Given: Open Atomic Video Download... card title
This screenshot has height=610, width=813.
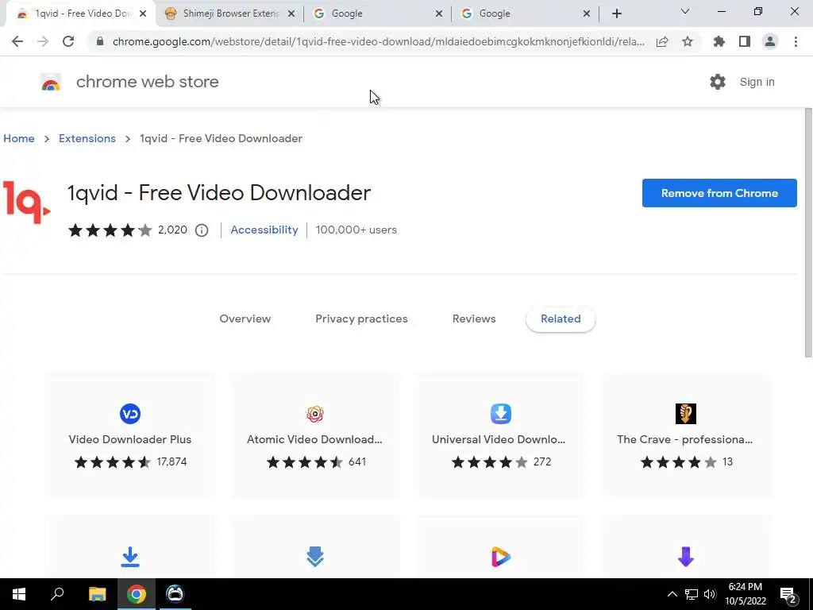Looking at the screenshot, I should (x=314, y=439).
